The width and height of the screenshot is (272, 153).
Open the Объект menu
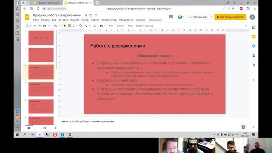click(x=95, y=20)
